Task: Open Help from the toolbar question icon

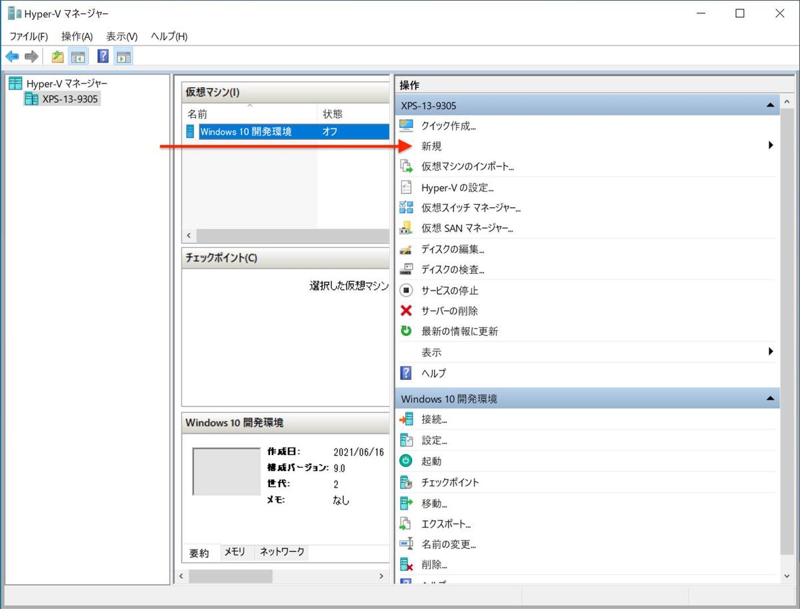Action: coord(103,57)
